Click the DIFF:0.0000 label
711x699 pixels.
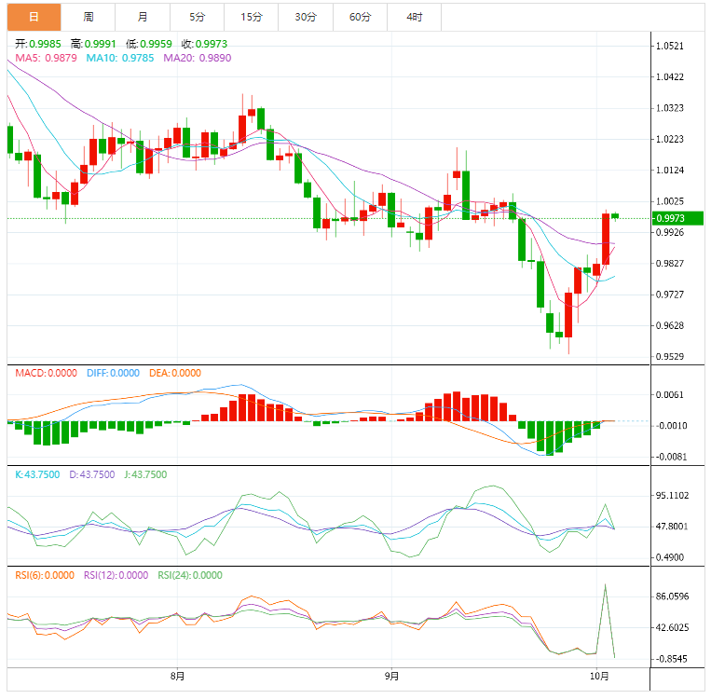pyautogui.click(x=113, y=373)
